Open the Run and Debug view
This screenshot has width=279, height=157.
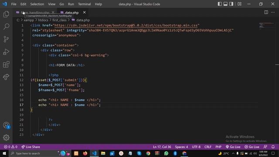6,52
